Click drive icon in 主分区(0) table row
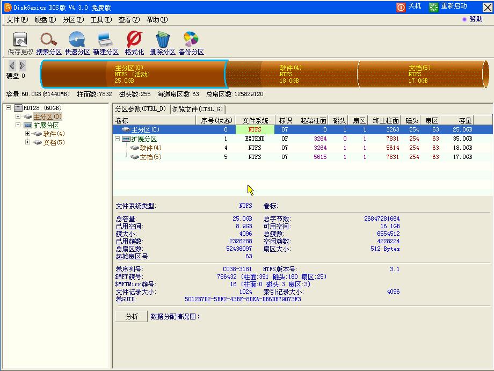Viewport: 494px width, 371px height. coord(126,129)
